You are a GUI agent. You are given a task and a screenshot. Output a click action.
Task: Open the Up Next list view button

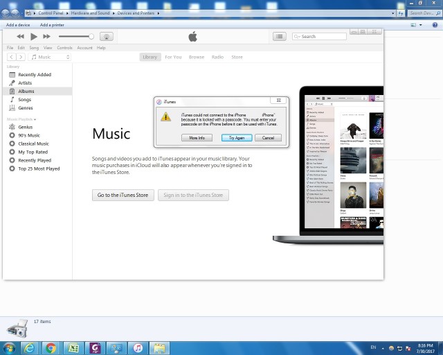(x=280, y=37)
